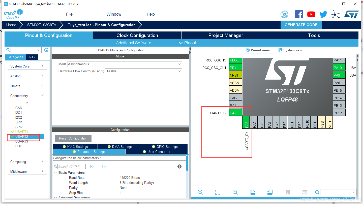Select I2C1 in the peripheral list
This screenshot has height=204, width=363.
pyautogui.click(x=19, y=113)
